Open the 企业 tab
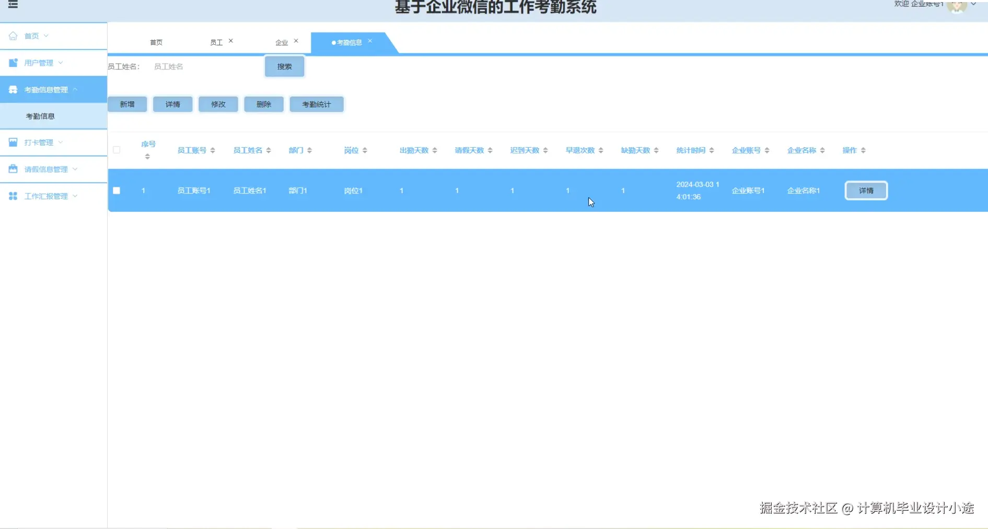988x529 pixels. click(281, 42)
